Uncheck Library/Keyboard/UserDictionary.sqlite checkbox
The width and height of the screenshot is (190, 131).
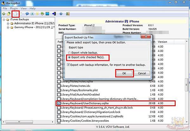[59, 103]
